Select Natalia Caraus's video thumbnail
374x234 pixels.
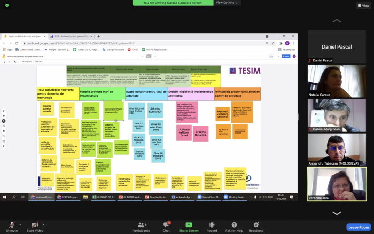pos(337,81)
